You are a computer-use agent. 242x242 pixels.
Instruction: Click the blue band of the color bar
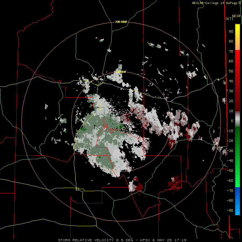[237, 201]
